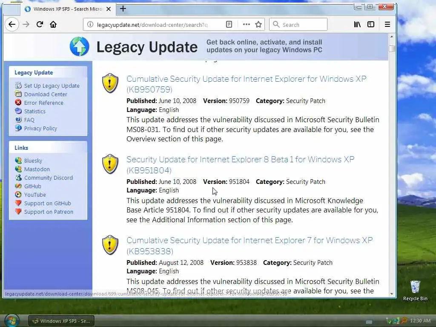Click the heart icon beside Support on Patreon
The width and height of the screenshot is (436, 327).
click(18, 211)
